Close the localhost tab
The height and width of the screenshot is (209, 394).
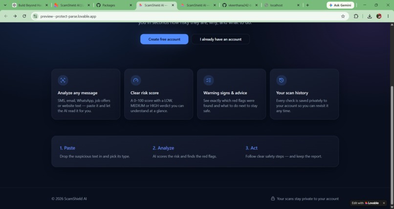pos(298,5)
